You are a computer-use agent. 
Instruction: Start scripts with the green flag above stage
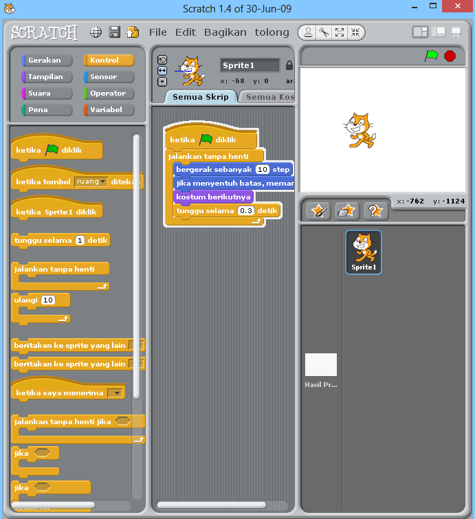[431, 56]
